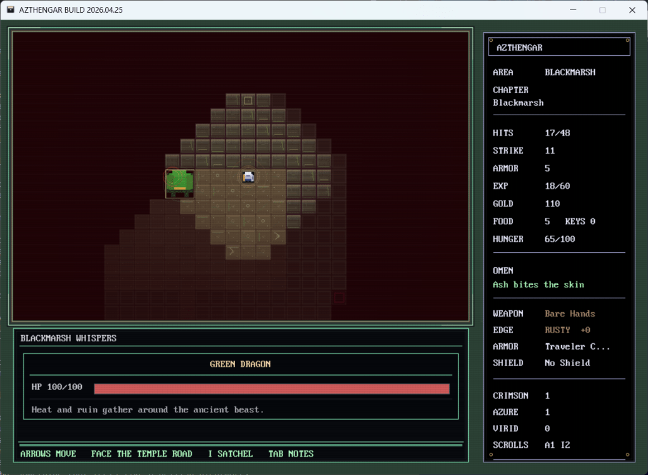Select the TAB NOTES hint
This screenshot has height=475, width=648.
(x=291, y=453)
